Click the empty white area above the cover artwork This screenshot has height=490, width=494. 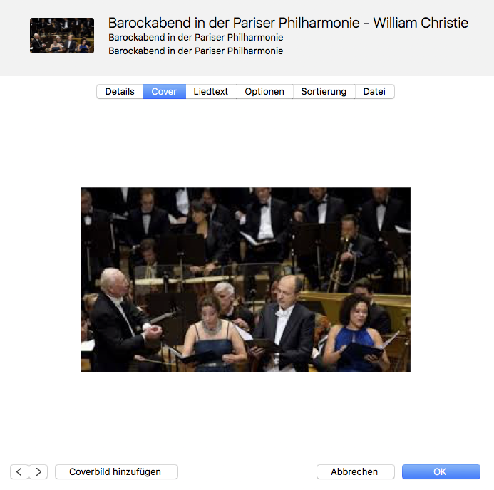[245, 142]
